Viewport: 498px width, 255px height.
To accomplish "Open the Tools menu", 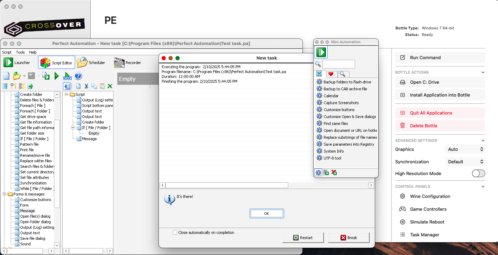I will click(20, 52).
